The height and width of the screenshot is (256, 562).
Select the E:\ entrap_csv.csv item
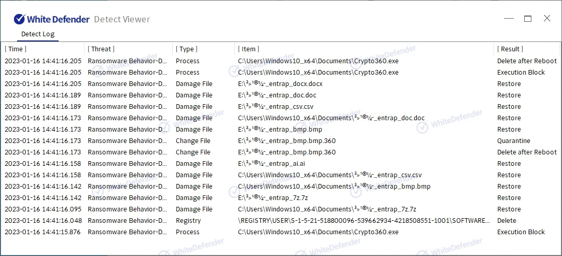click(275, 107)
